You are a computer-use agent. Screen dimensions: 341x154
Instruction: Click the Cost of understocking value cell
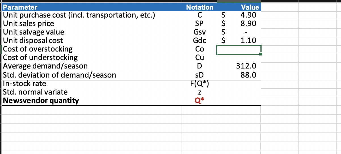(239, 58)
